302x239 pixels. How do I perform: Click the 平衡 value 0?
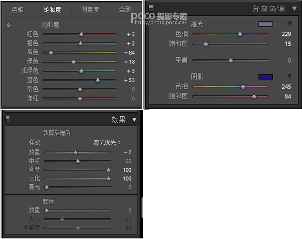pyautogui.click(x=289, y=61)
